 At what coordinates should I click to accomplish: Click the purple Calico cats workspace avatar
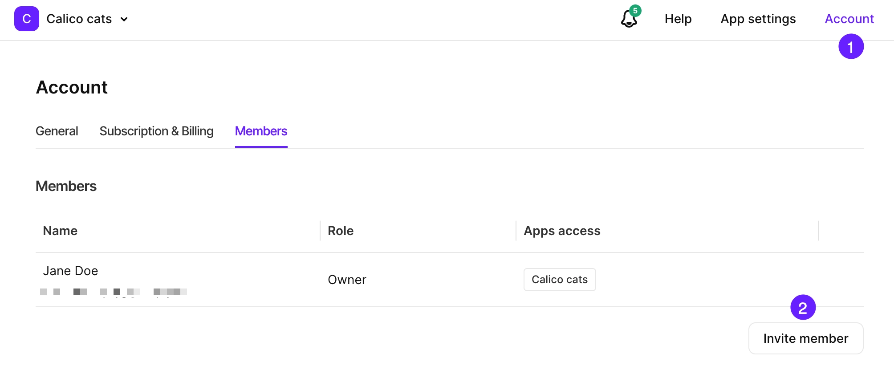click(26, 19)
